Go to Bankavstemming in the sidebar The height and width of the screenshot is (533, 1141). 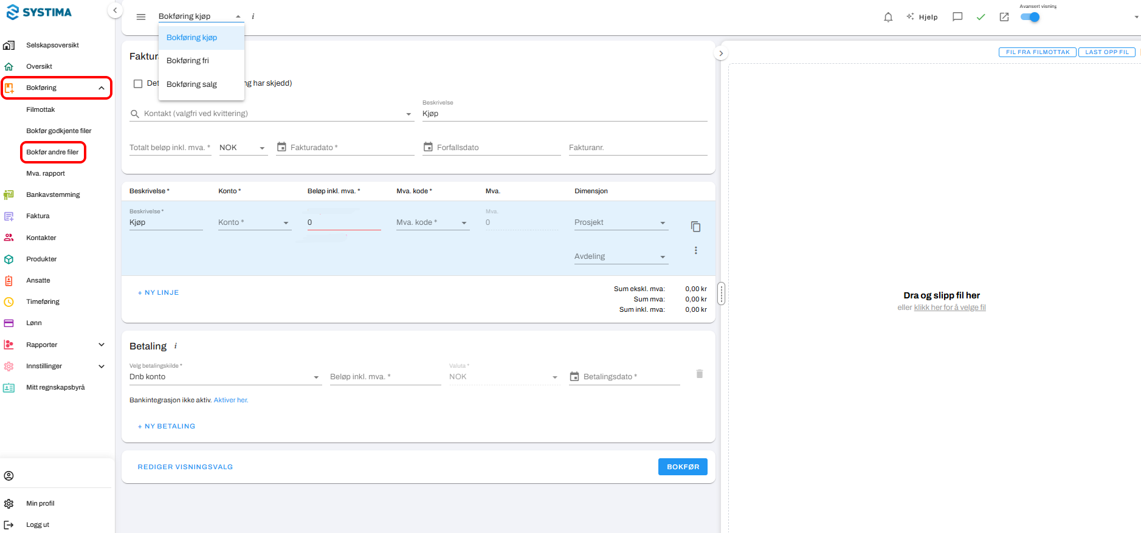pyautogui.click(x=53, y=194)
